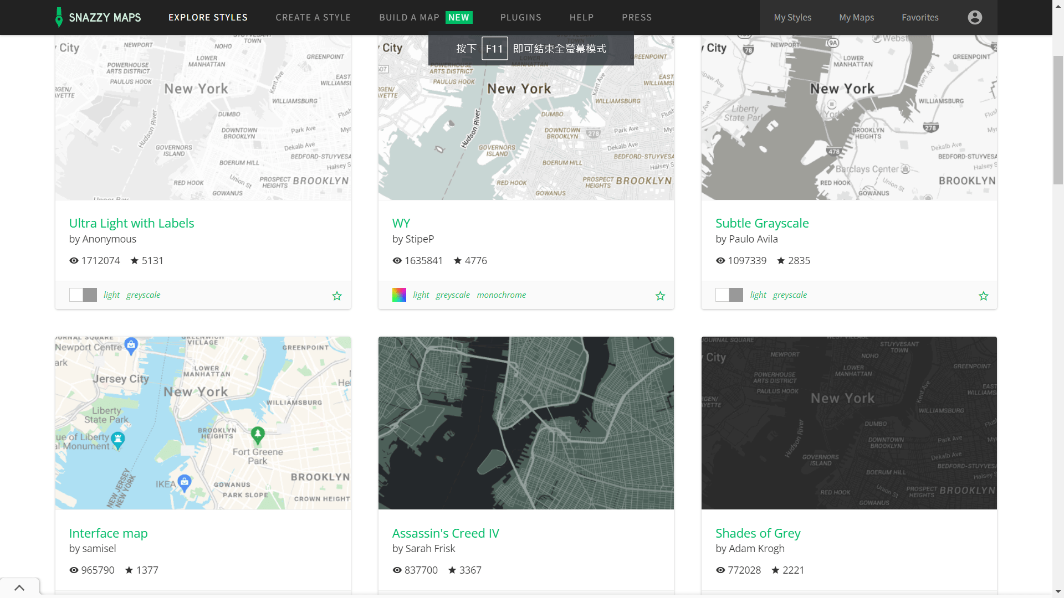
Task: Open the user account profile icon
Action: (975, 17)
